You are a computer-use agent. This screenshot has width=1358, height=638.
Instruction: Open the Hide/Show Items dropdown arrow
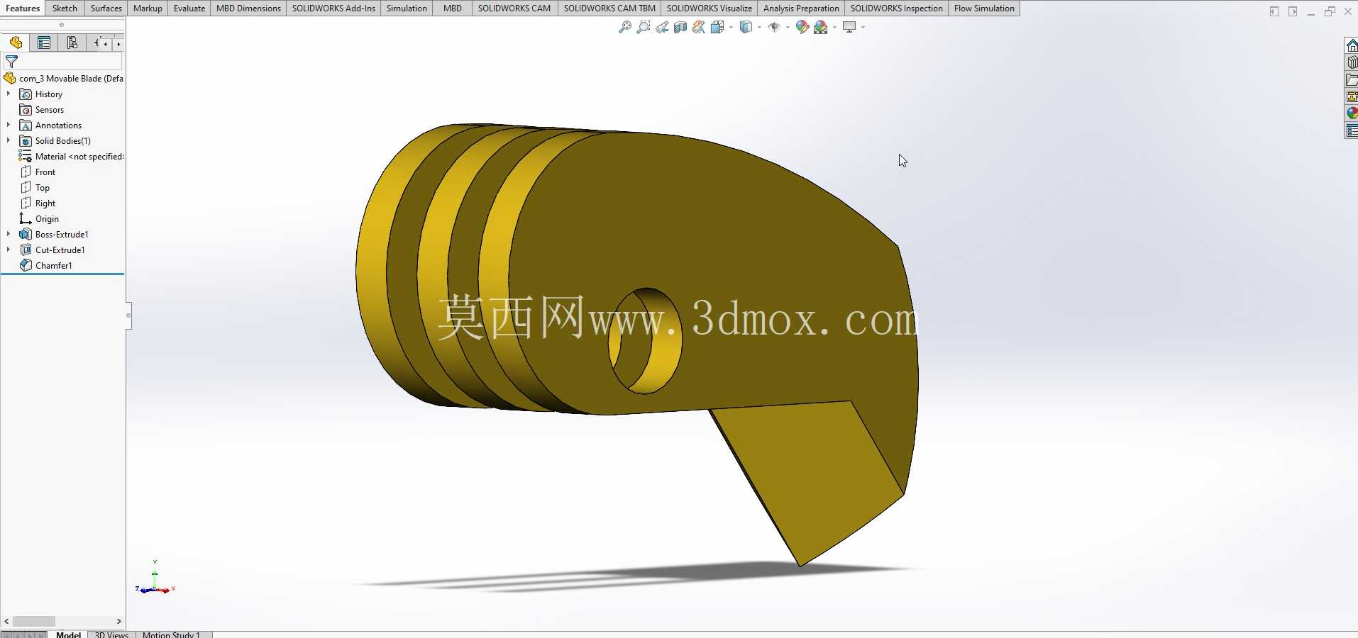[x=788, y=27]
